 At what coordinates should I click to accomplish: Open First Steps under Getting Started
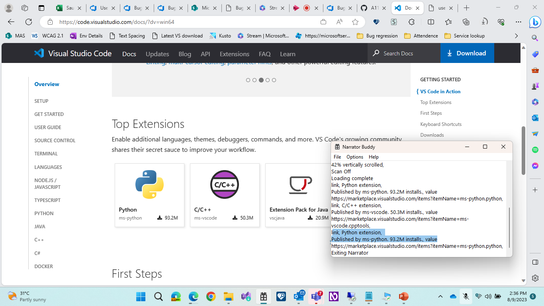point(432,113)
